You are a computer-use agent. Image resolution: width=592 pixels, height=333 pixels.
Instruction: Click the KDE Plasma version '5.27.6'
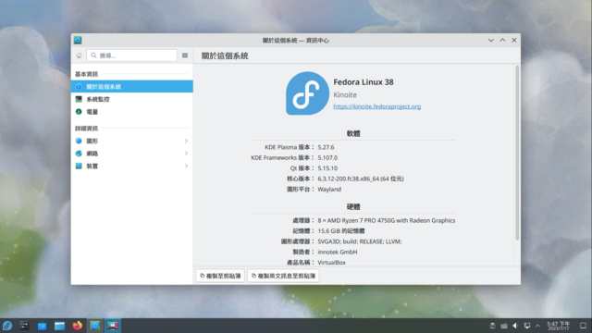coord(326,147)
